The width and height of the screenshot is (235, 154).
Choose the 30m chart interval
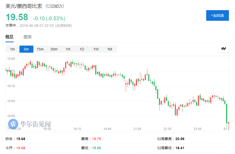click(54, 49)
